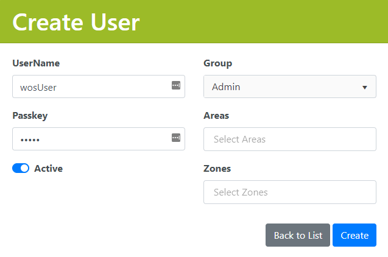Click the wosUser text in UserName
The image size is (388, 257).
pos(38,87)
